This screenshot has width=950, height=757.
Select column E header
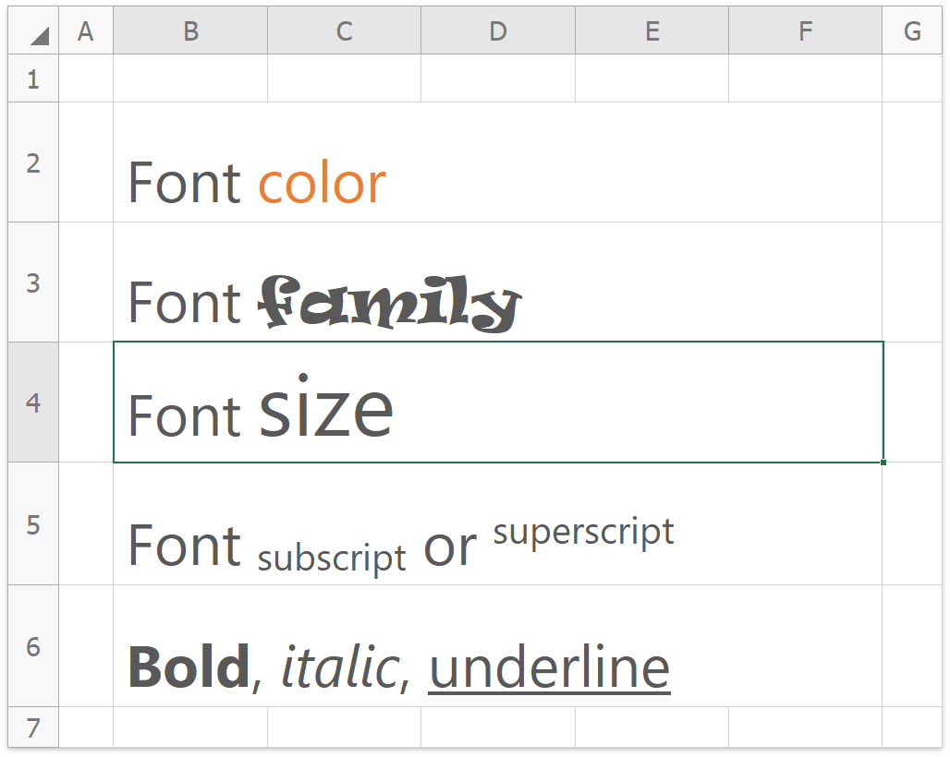(x=652, y=31)
